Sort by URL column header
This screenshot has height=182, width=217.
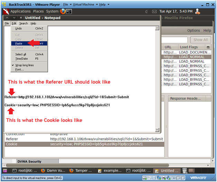170,47
